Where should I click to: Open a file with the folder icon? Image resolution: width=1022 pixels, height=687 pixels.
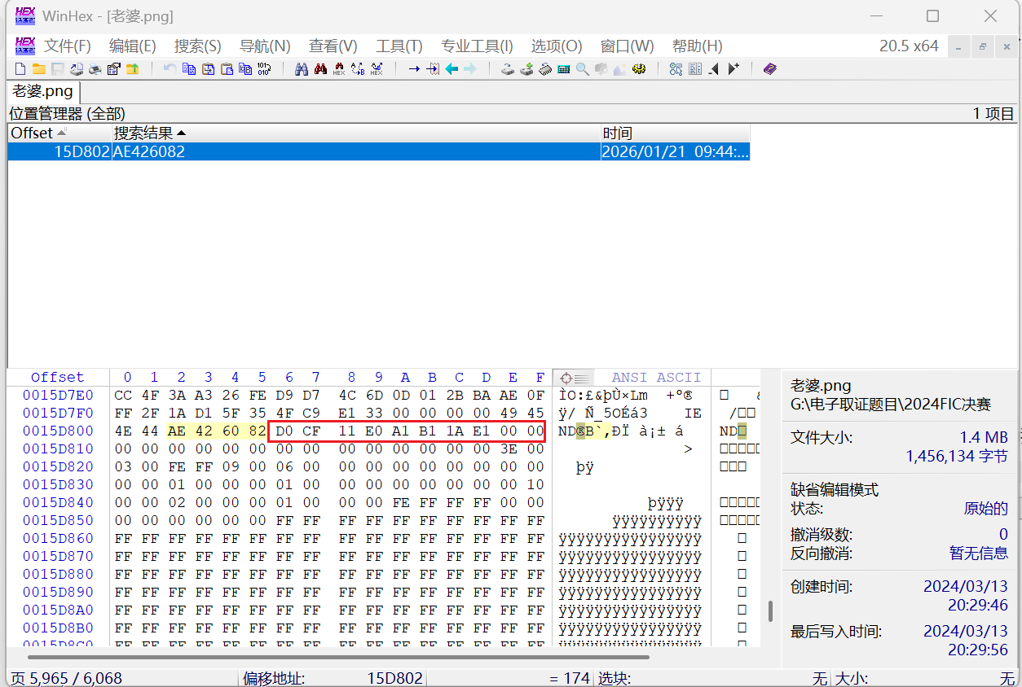38,69
